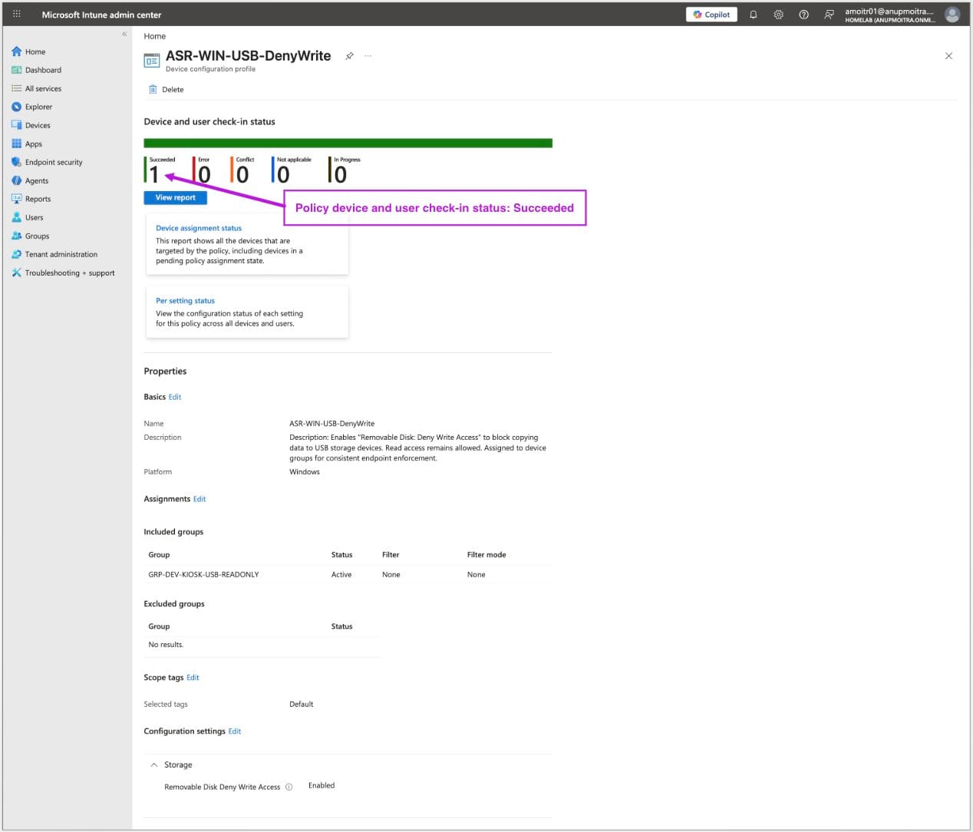Click the Windows platform value
973x832 pixels.
(305, 471)
